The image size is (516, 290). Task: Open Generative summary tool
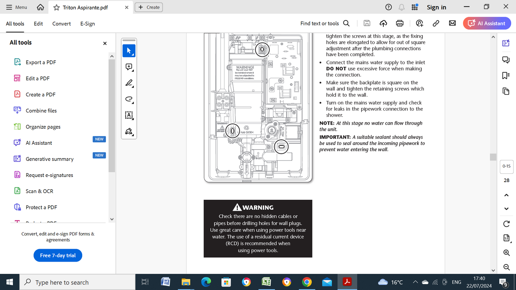point(49,159)
